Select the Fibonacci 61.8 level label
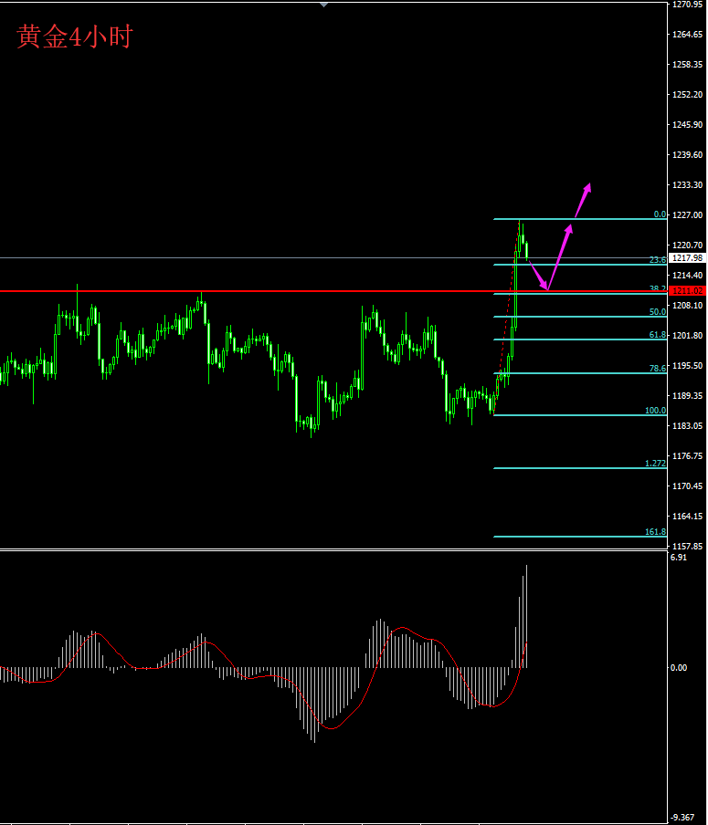708x825 pixels. point(658,335)
